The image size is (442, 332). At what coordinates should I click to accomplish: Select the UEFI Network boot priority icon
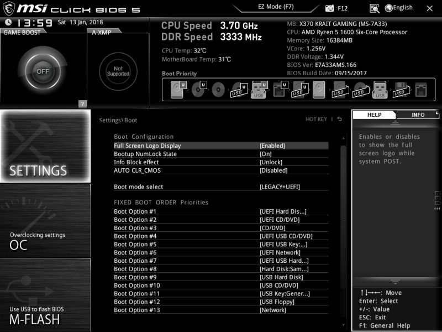[x=280, y=90]
